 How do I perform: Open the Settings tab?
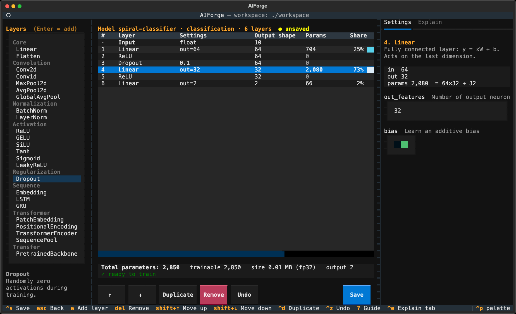(397, 22)
